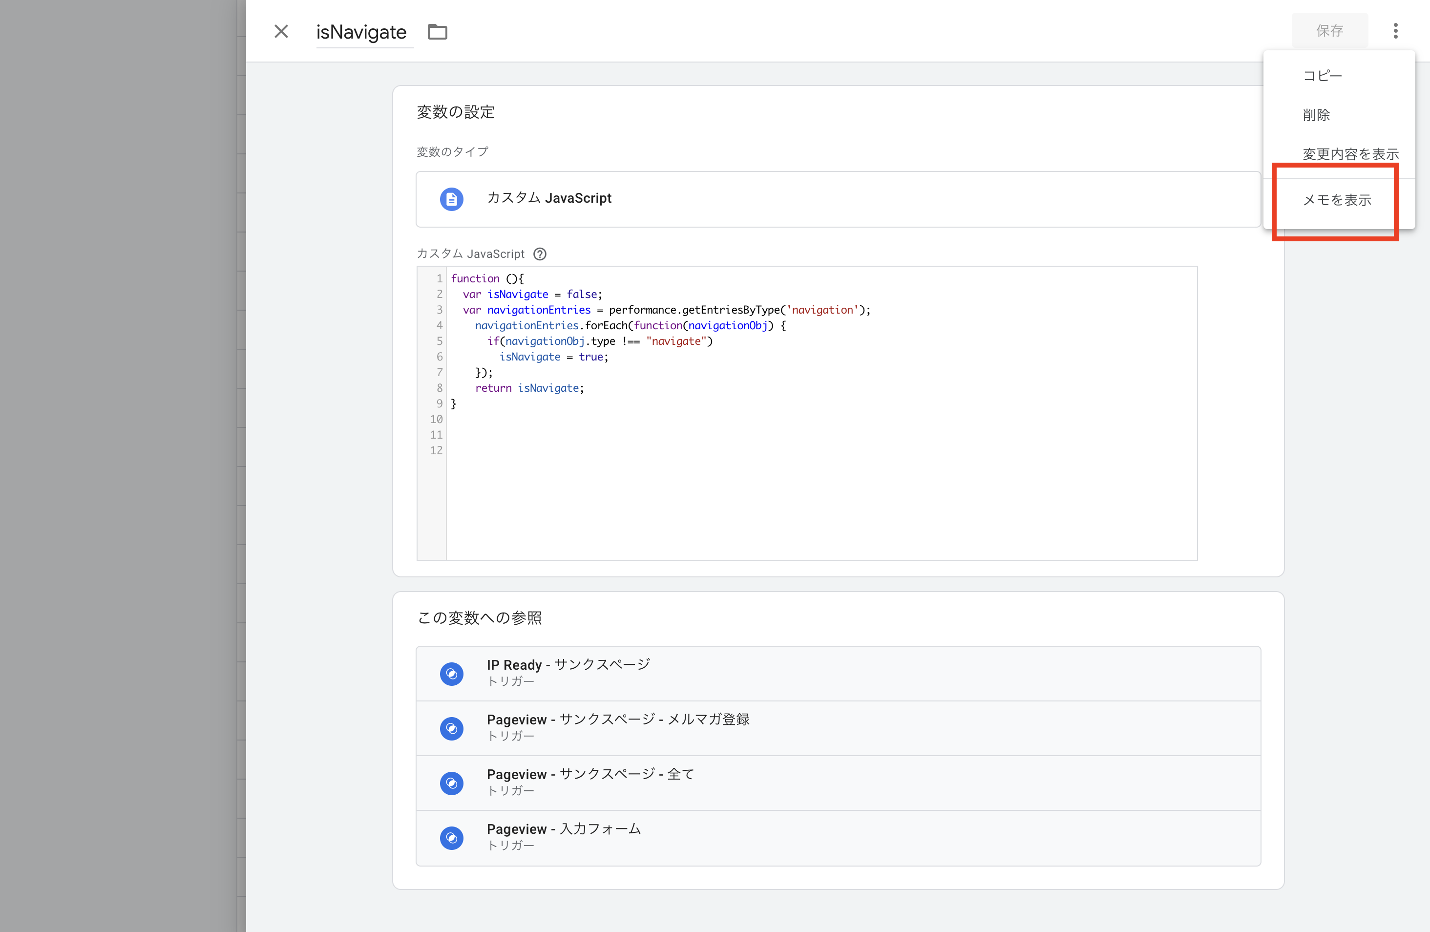This screenshot has height=932, width=1430.
Task: Click the 入力フォーム trigger icon
Action: (451, 838)
